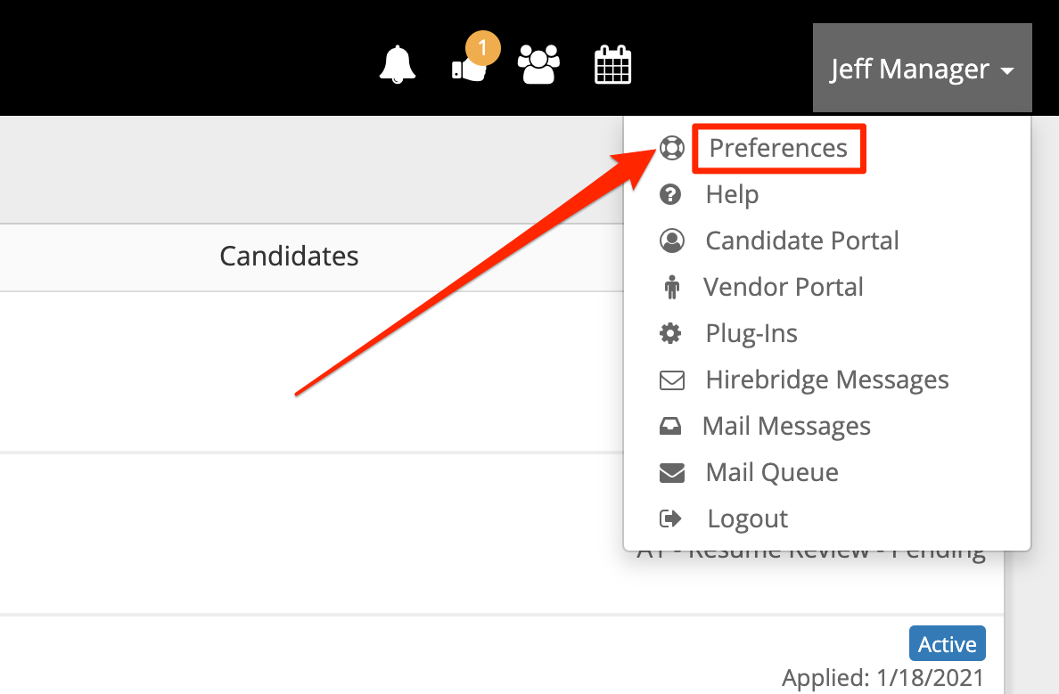Select Logout to sign out
The height and width of the screenshot is (694, 1059).
(x=746, y=518)
